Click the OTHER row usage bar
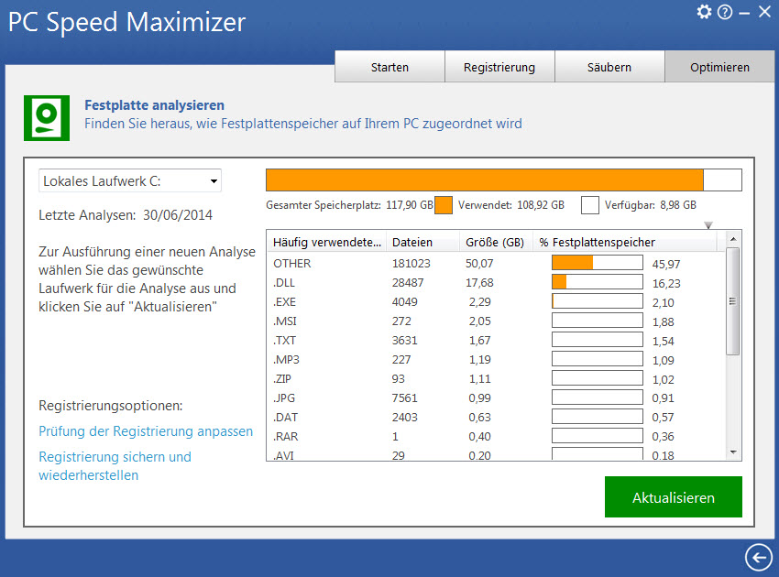Viewport: 779px width, 577px height. click(598, 263)
